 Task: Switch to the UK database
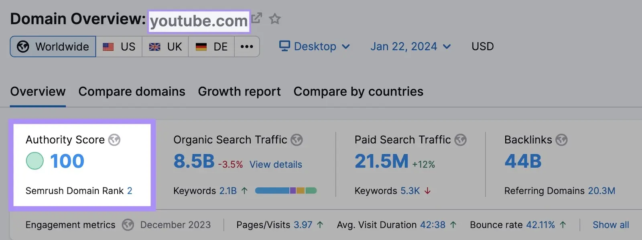(x=165, y=47)
